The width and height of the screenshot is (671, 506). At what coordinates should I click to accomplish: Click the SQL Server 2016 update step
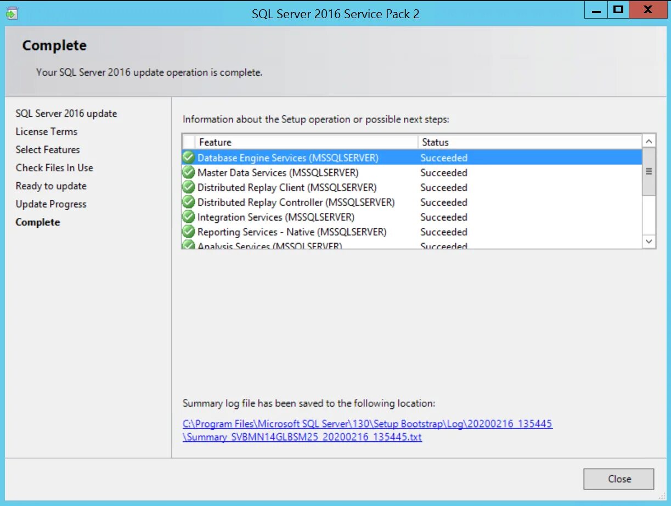[66, 114]
